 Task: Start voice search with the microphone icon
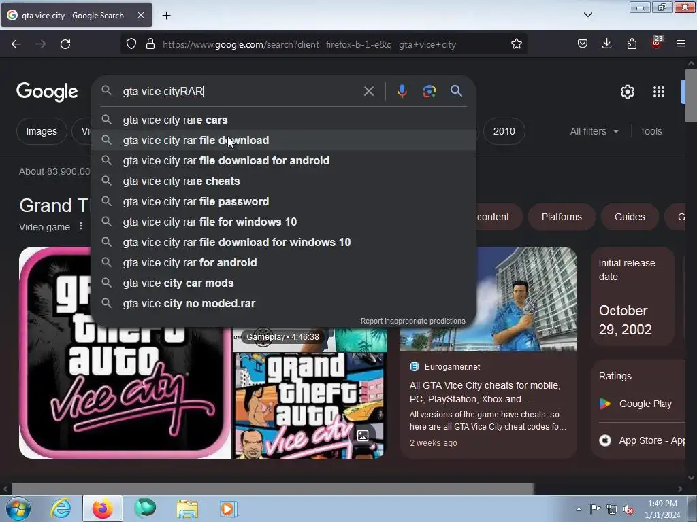(x=402, y=91)
